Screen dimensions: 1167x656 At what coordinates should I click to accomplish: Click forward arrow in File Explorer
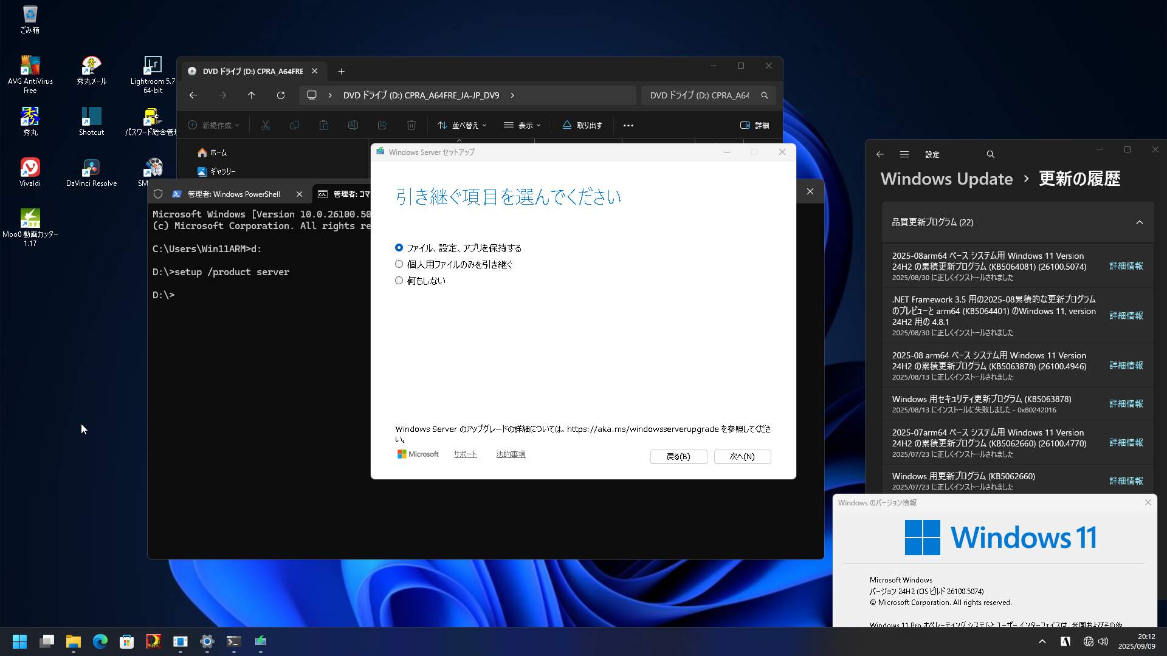point(222,95)
